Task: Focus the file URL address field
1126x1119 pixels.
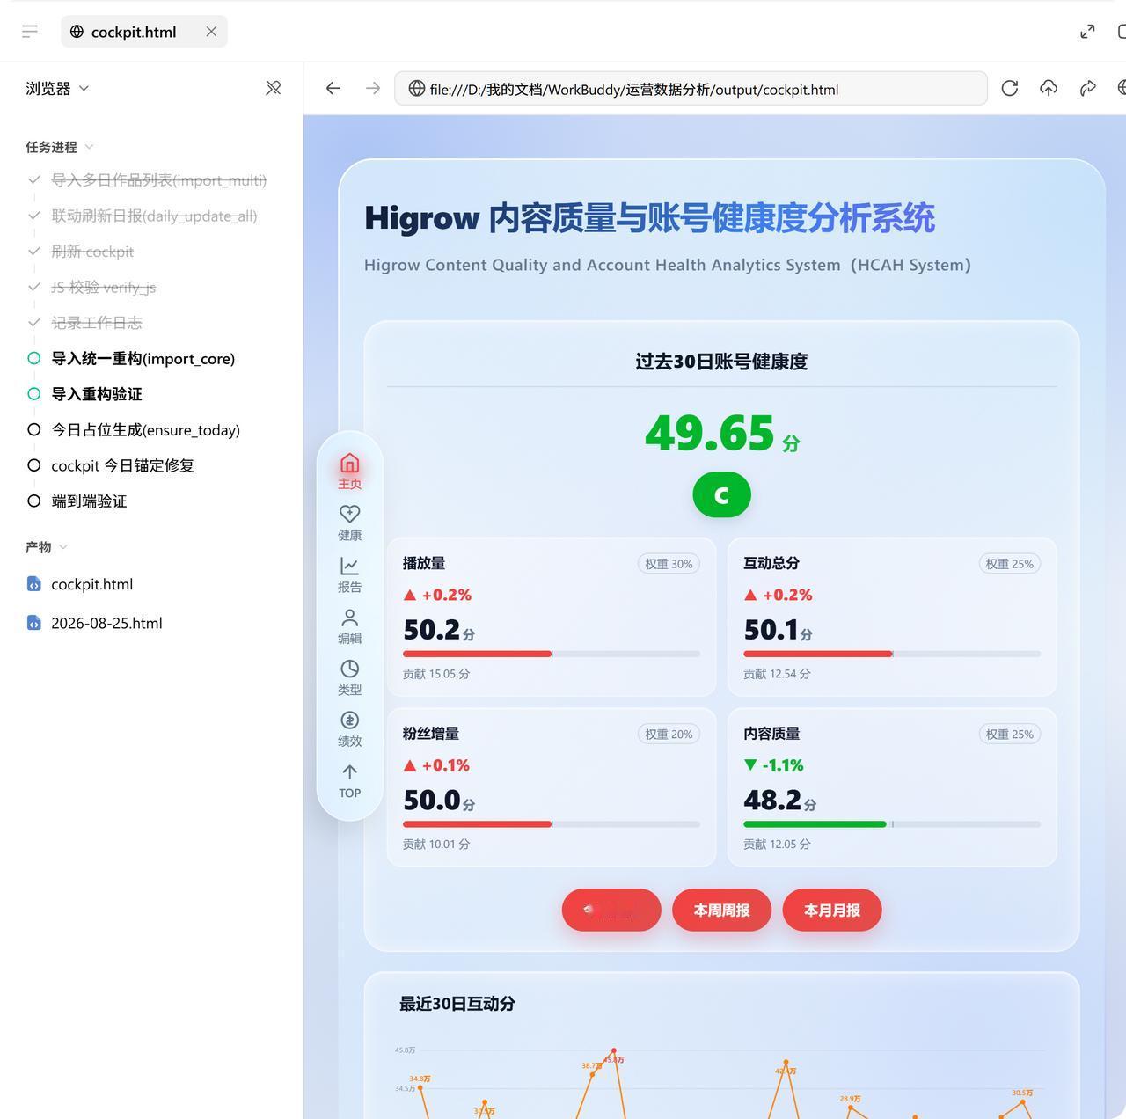Action: pos(691,89)
